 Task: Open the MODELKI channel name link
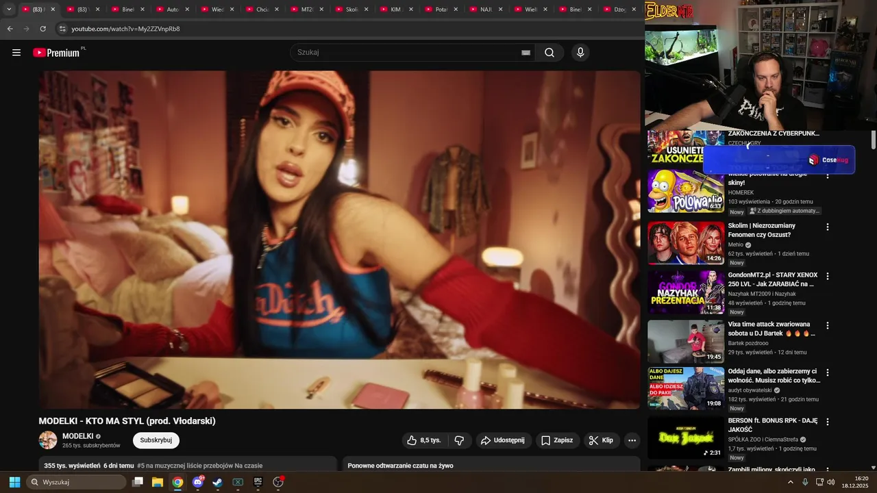pyautogui.click(x=77, y=436)
